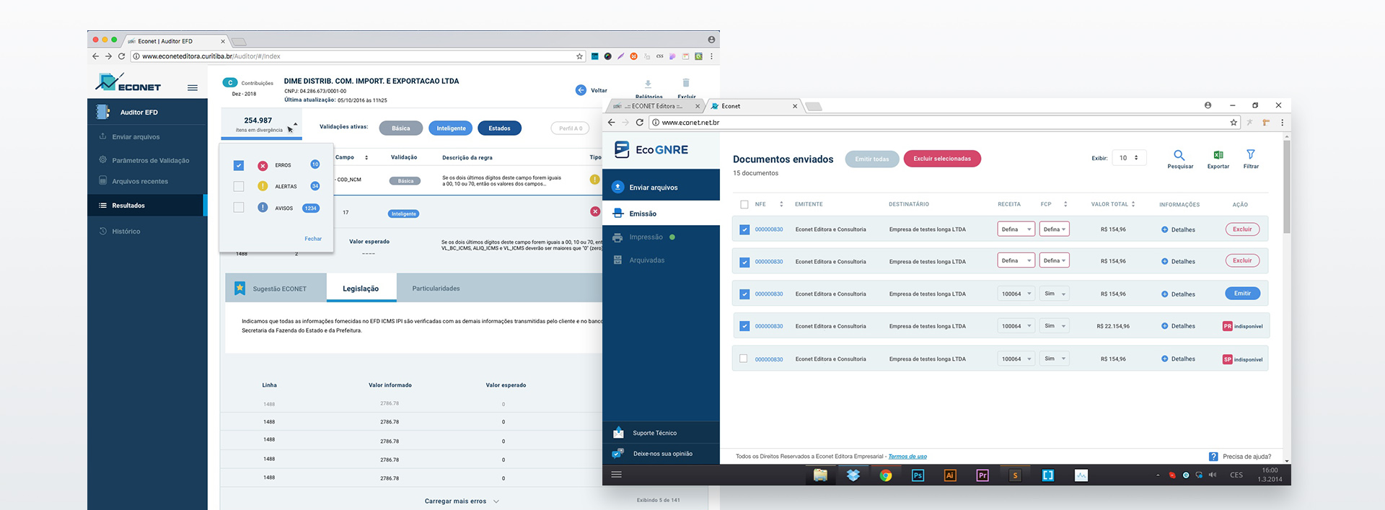The image size is (1385, 510).
Task: Click the Relatórios download icon in Auditor
Action: pos(648,84)
